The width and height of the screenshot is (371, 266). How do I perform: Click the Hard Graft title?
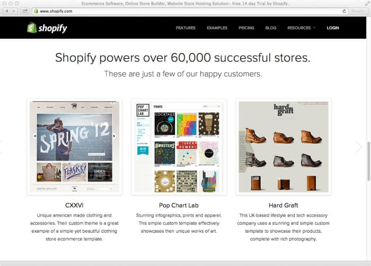tap(284, 205)
